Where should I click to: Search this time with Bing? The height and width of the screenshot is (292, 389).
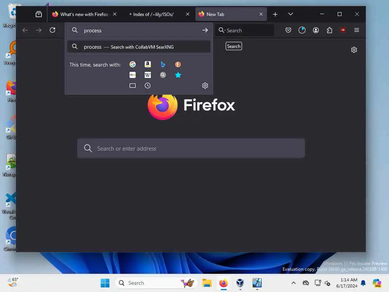tap(163, 64)
